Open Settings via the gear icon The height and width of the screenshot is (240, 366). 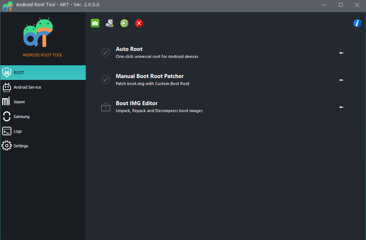pyautogui.click(x=6, y=145)
